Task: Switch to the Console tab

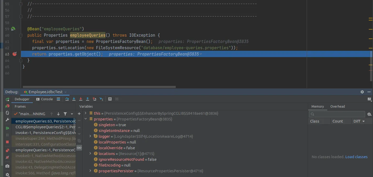Action: [x=44, y=99]
